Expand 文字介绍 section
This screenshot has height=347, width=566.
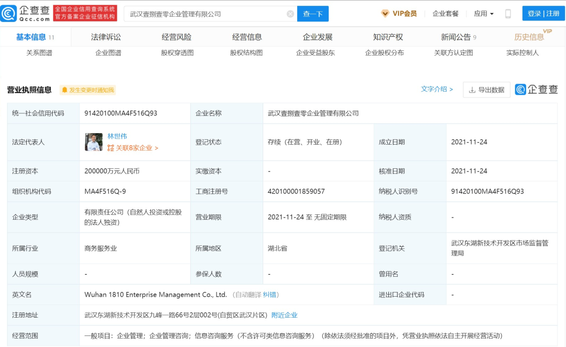437,89
